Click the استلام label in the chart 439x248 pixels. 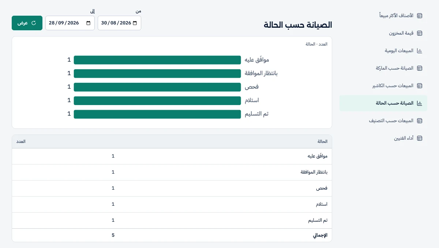tap(252, 100)
